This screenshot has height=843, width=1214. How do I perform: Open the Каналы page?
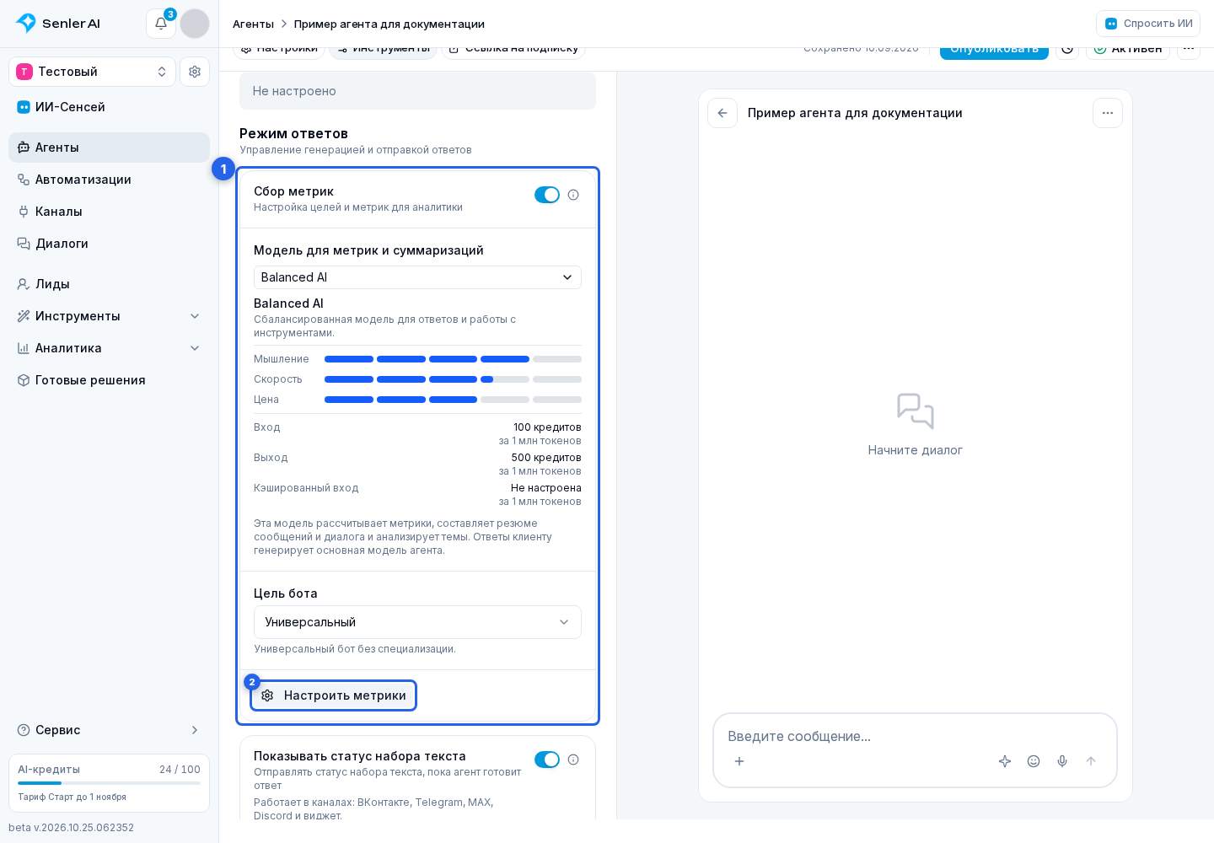[109, 212]
